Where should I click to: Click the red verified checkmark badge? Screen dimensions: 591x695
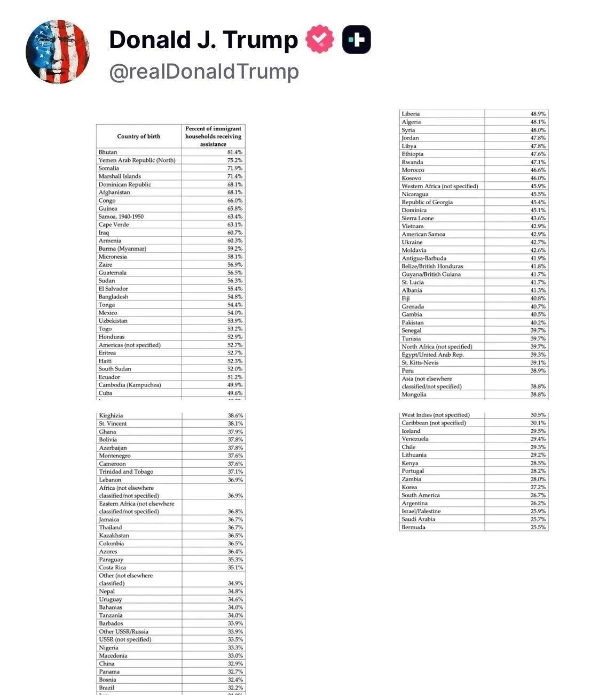tap(319, 40)
